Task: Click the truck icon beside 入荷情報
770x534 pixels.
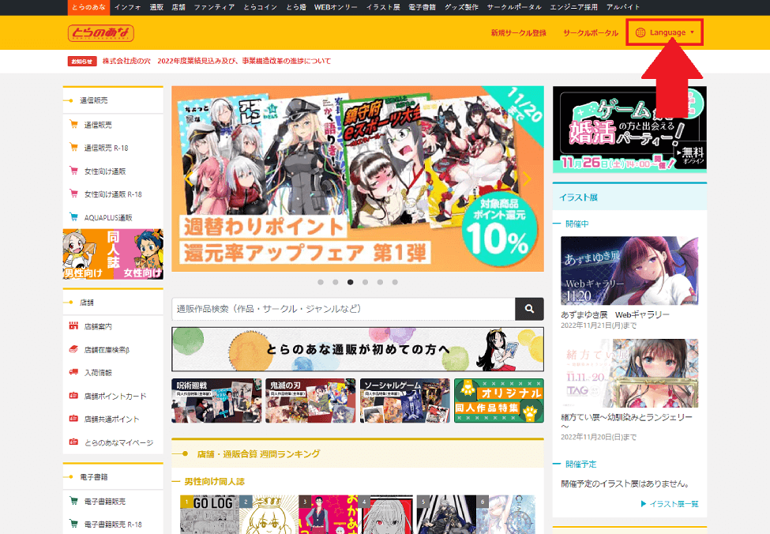Action: tap(73, 372)
